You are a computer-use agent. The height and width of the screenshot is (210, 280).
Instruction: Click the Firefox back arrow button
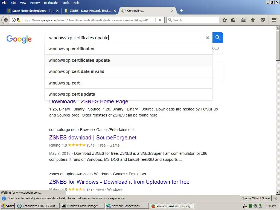pos(5,20)
